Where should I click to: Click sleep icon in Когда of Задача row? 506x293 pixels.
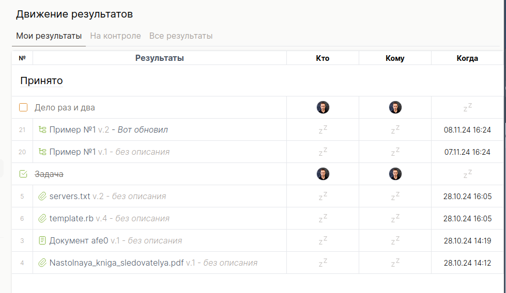pos(467,174)
